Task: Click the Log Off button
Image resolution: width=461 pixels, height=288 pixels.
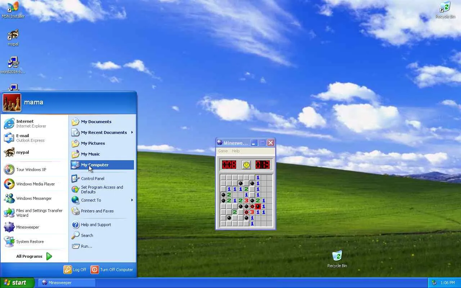Action: [x=75, y=270]
